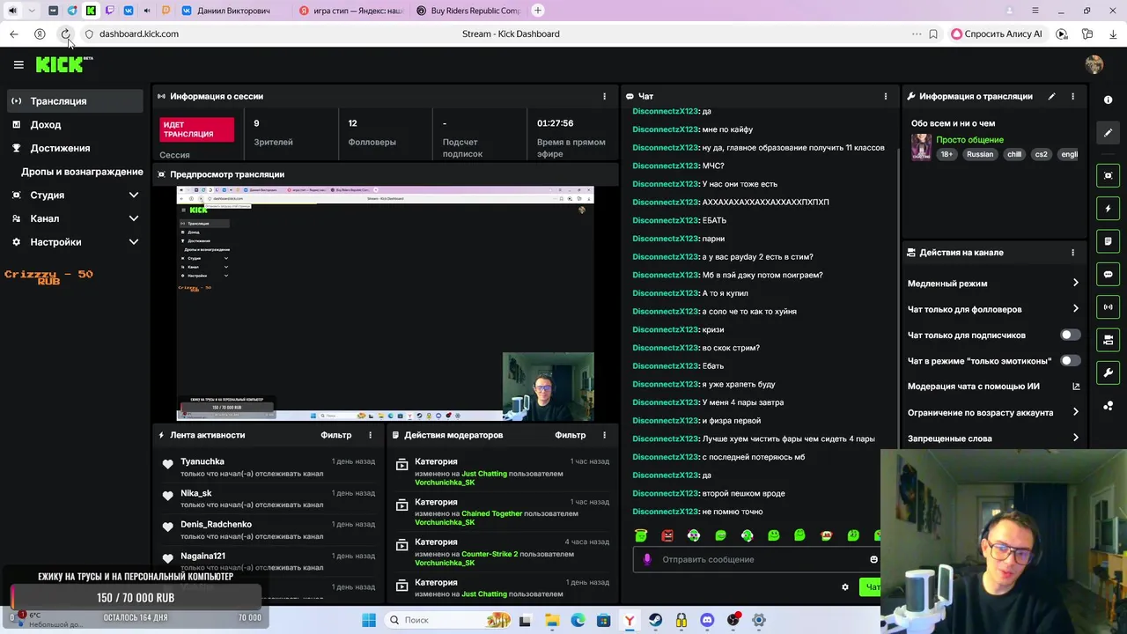
Task: Select Доход in sidebar
Action: (75, 125)
